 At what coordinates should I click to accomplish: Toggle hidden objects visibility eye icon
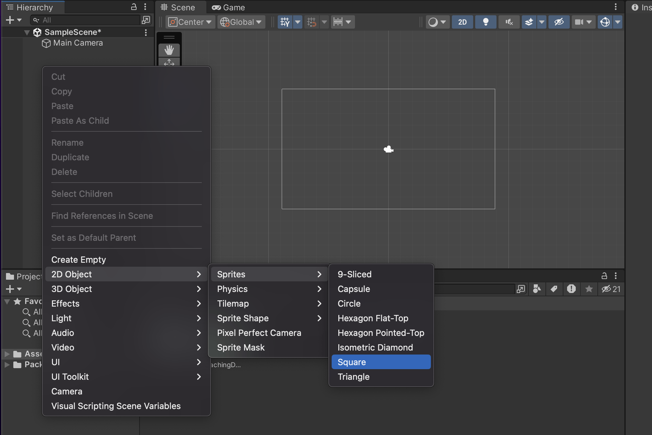pyautogui.click(x=559, y=22)
